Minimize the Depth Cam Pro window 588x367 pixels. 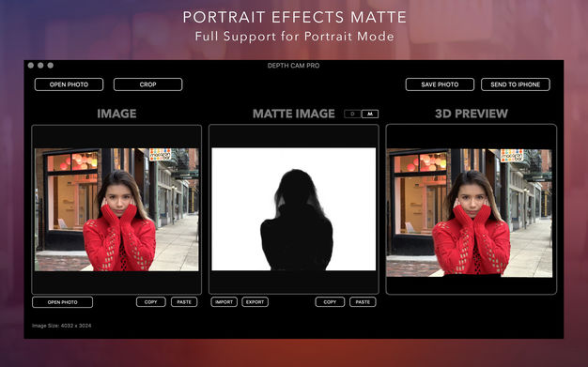(40, 65)
